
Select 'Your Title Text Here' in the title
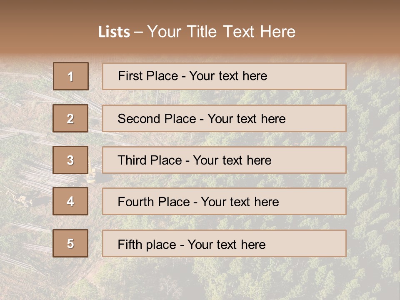coord(221,32)
